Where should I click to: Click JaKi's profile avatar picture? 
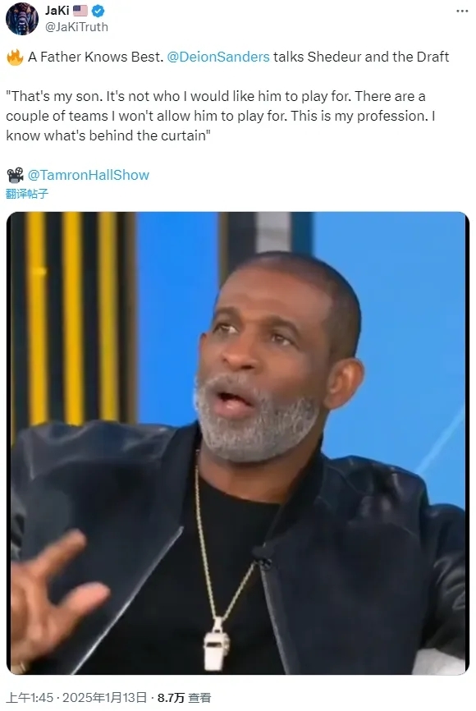[x=22, y=19]
